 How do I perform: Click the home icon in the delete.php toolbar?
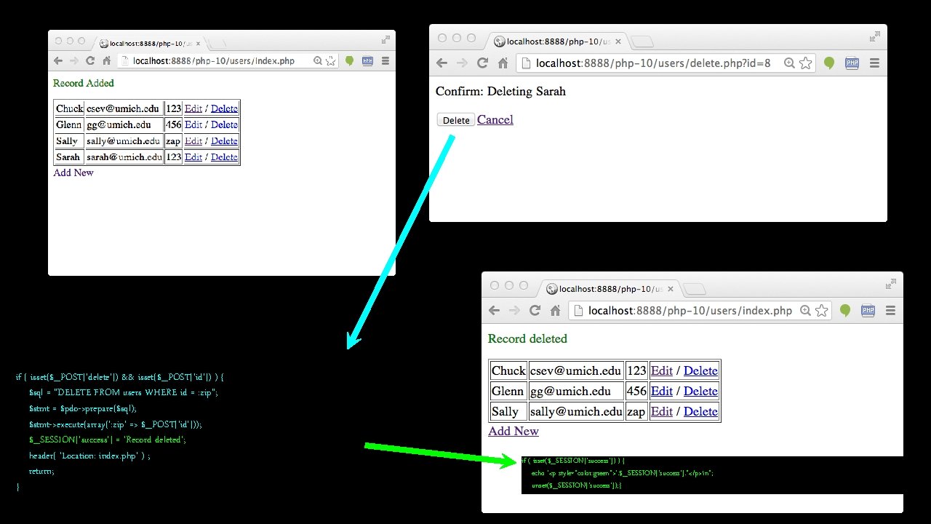502,63
